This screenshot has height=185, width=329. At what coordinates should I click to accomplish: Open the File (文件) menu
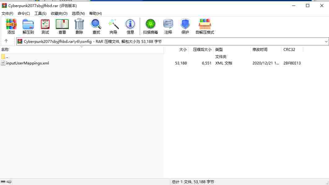(7, 13)
